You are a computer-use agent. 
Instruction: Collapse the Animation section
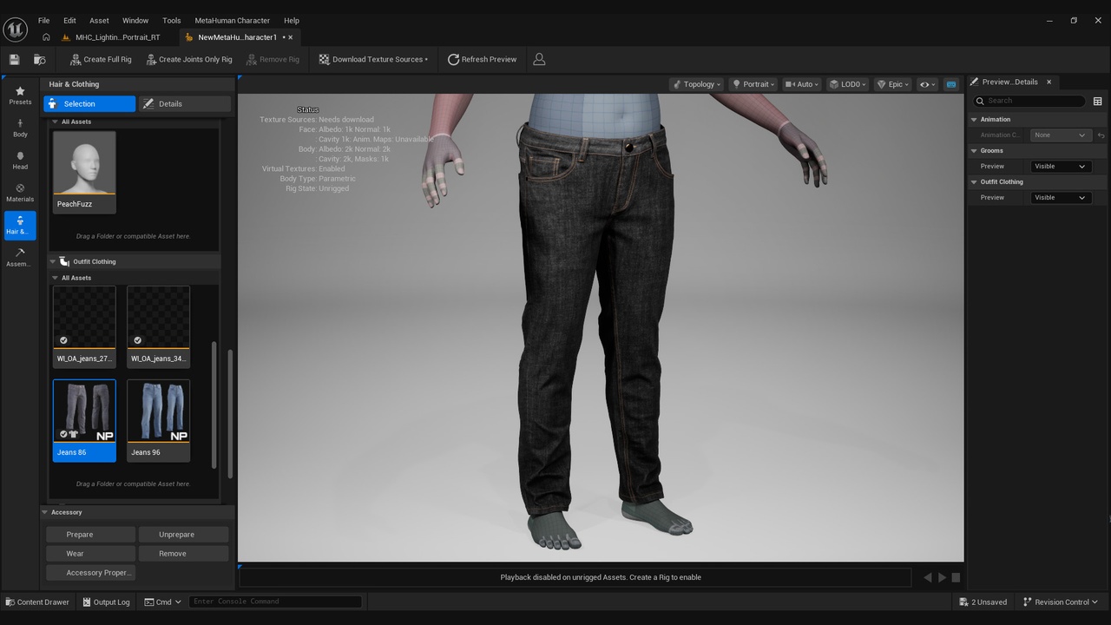pos(974,120)
